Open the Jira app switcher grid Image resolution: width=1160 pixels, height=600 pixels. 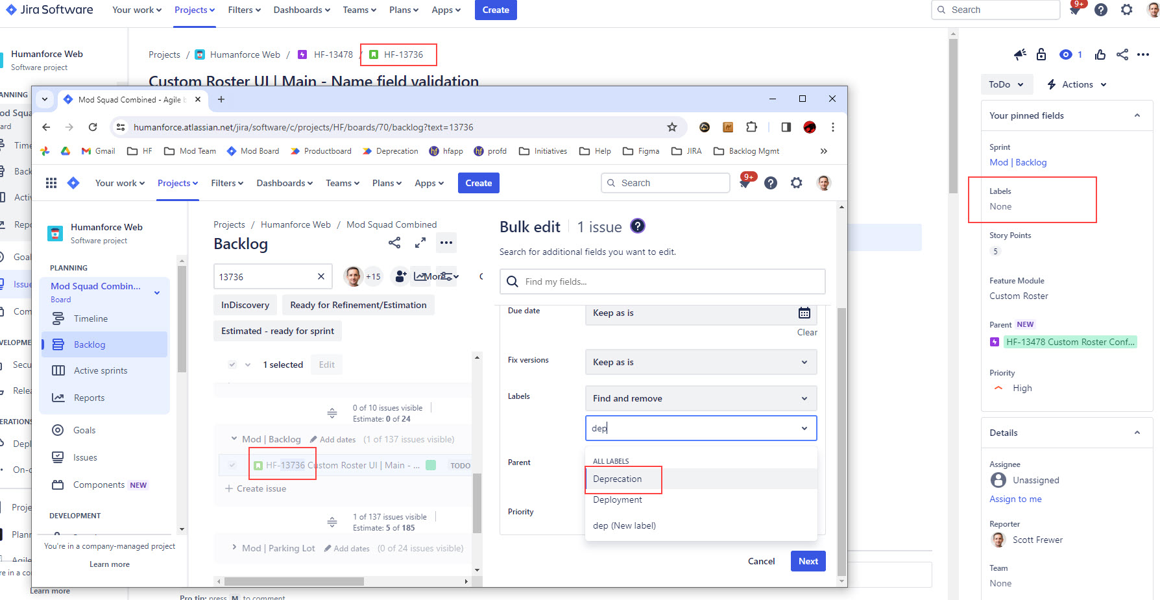pos(51,183)
